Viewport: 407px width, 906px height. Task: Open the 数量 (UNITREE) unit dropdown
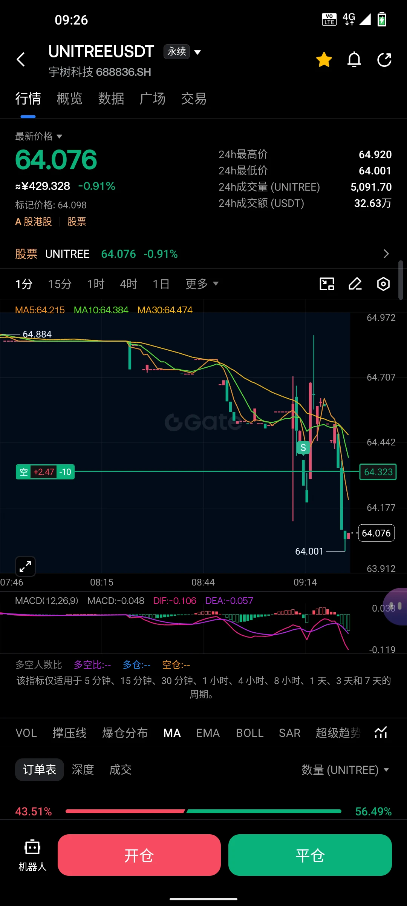point(345,770)
